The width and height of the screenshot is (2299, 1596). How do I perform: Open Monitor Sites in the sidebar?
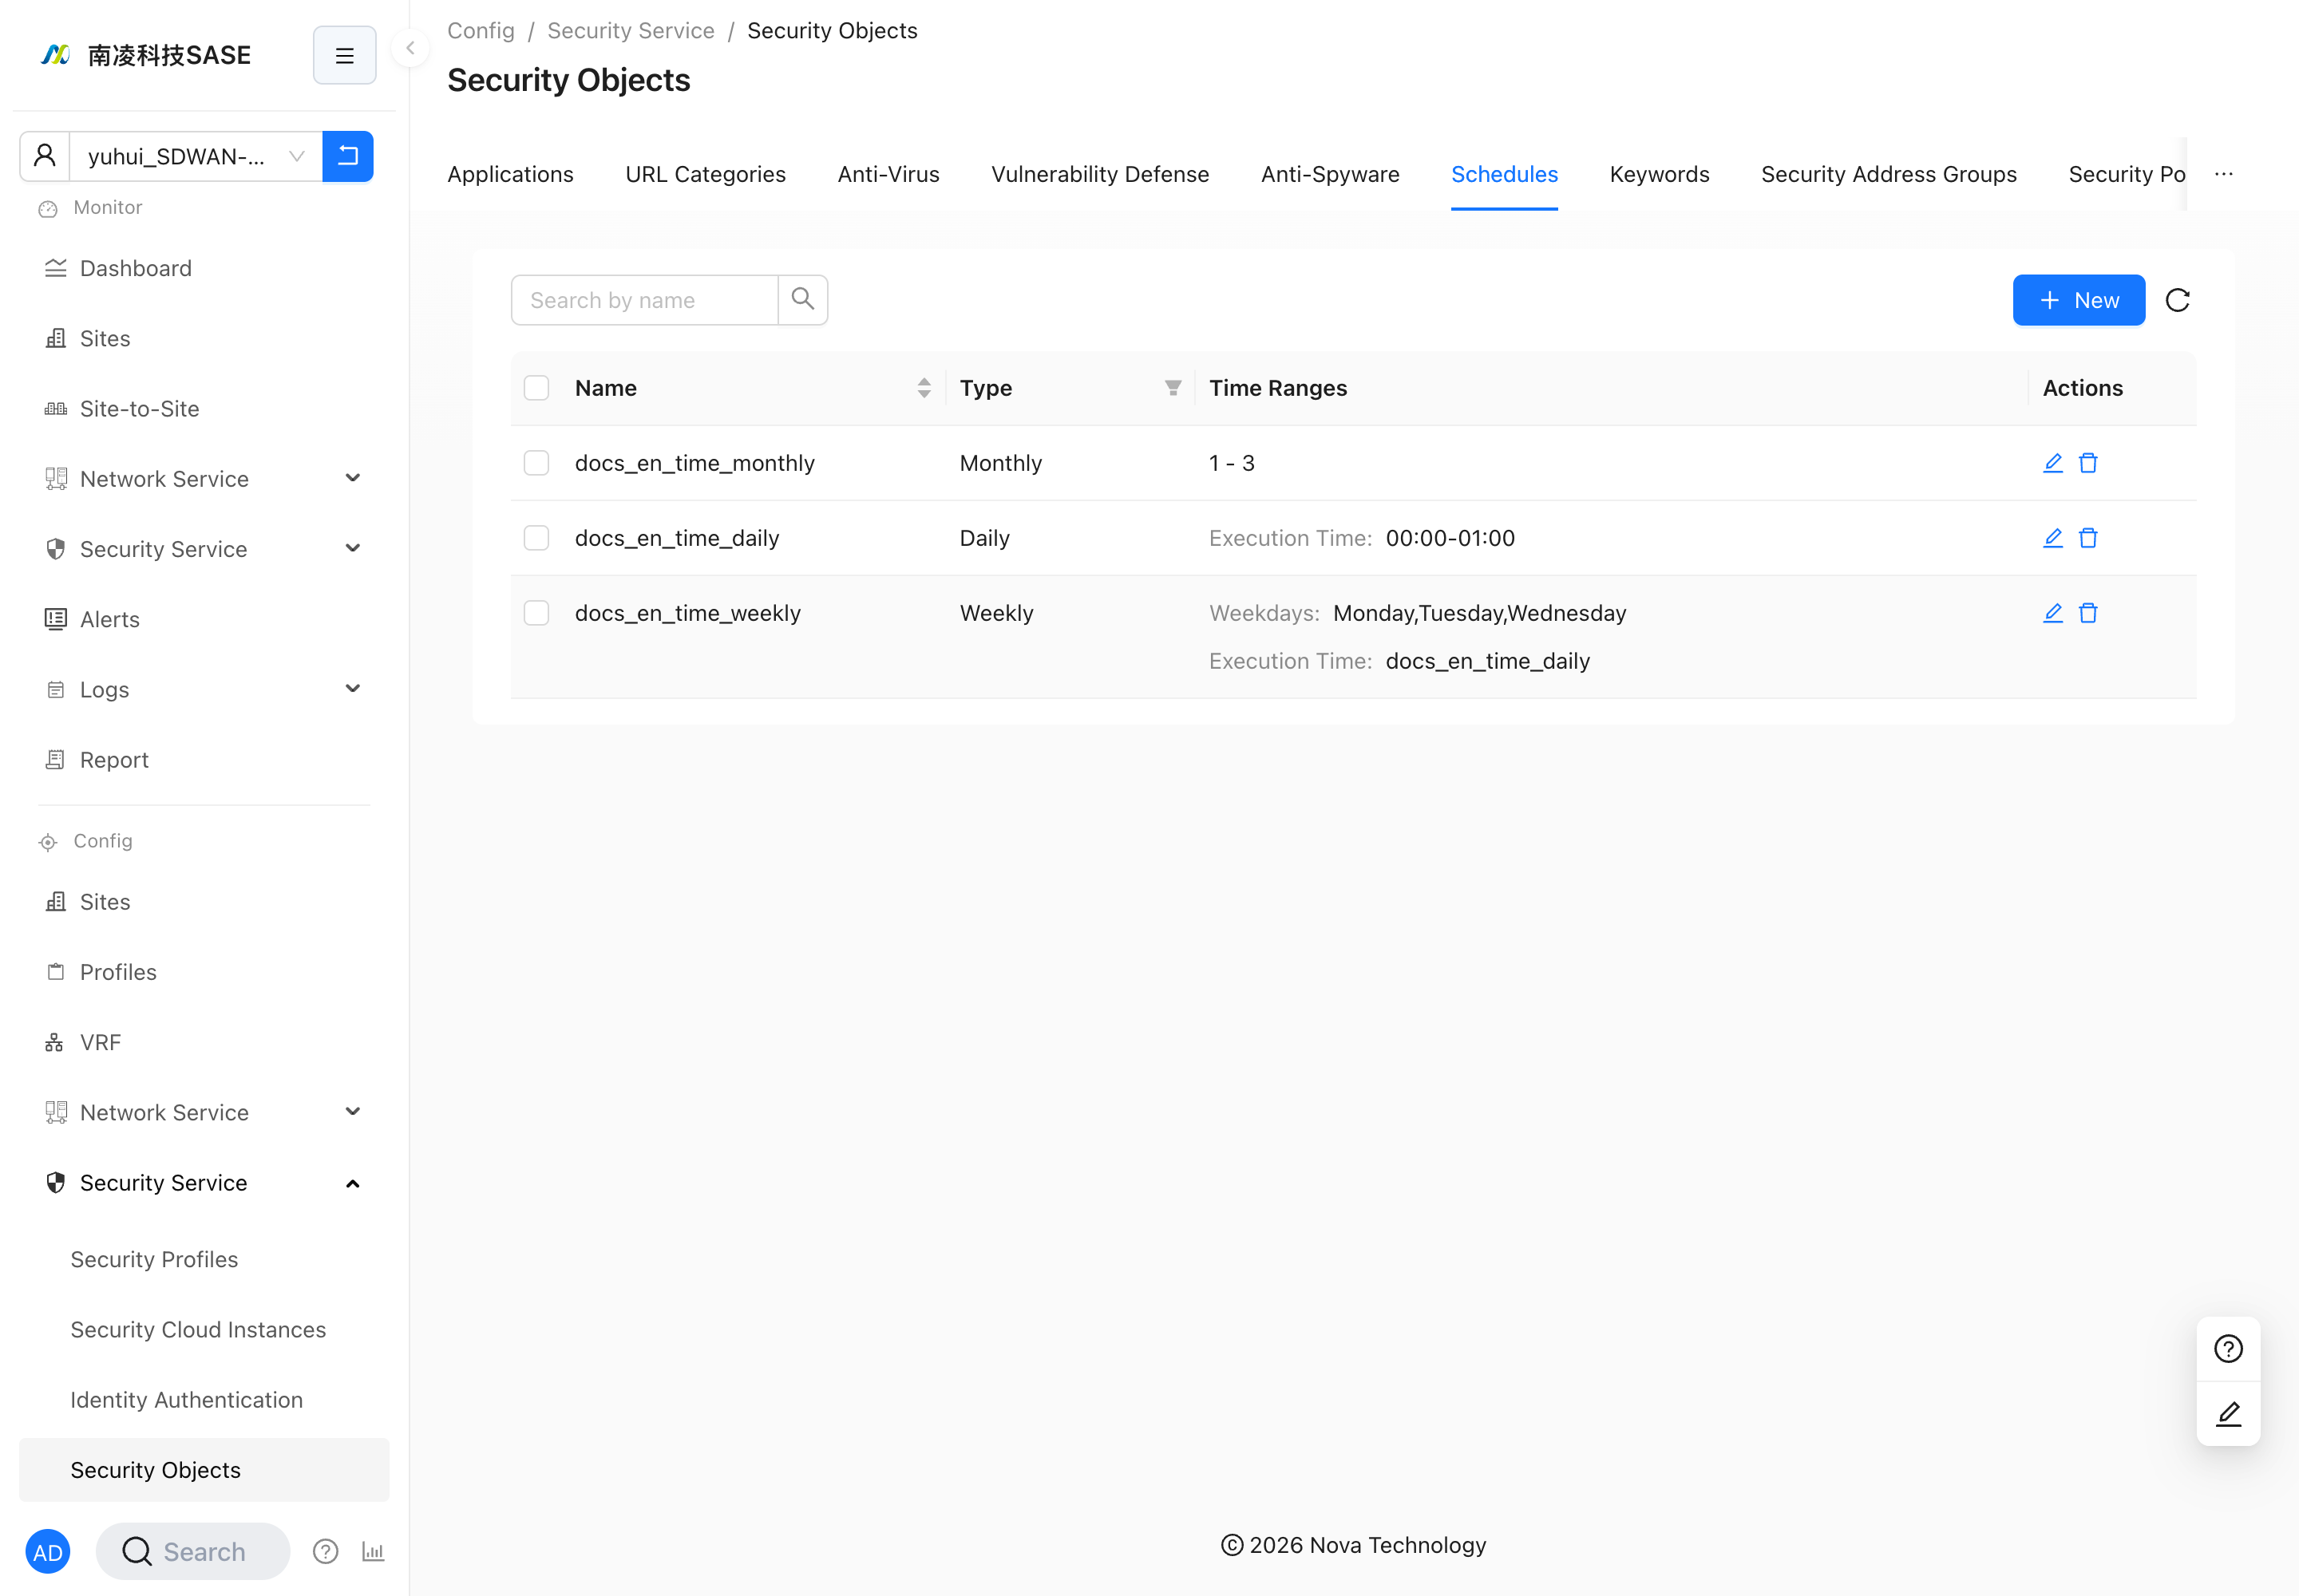[x=204, y=338]
